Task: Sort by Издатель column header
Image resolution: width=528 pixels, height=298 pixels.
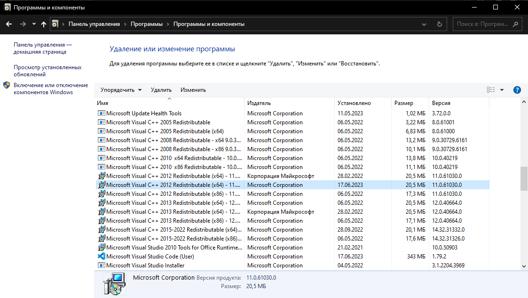Action: click(x=289, y=103)
